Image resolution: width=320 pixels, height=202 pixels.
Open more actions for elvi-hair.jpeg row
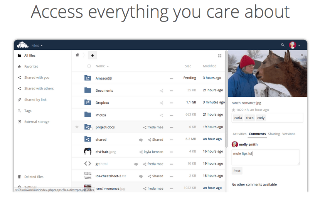[x=172, y=152]
